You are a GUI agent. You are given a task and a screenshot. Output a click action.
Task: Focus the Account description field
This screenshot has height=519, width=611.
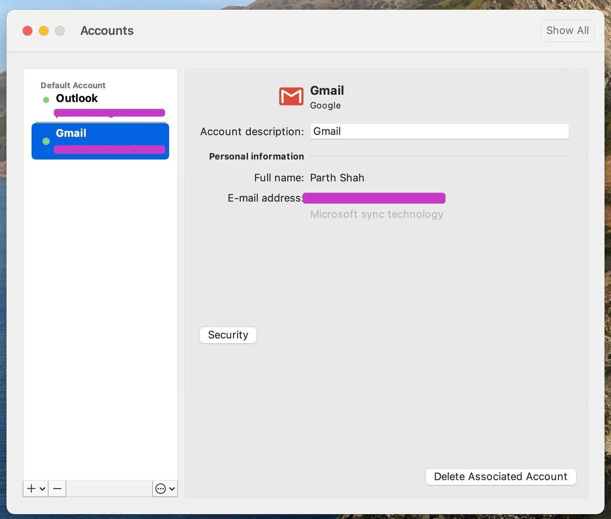point(439,131)
